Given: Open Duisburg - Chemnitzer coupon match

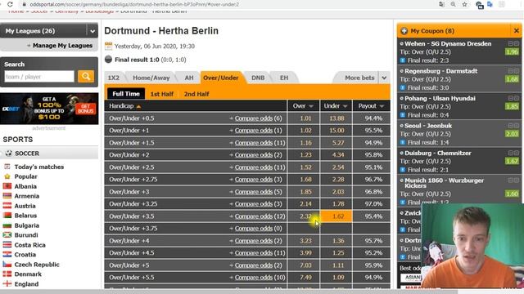Looking at the screenshot, I should [438, 153].
